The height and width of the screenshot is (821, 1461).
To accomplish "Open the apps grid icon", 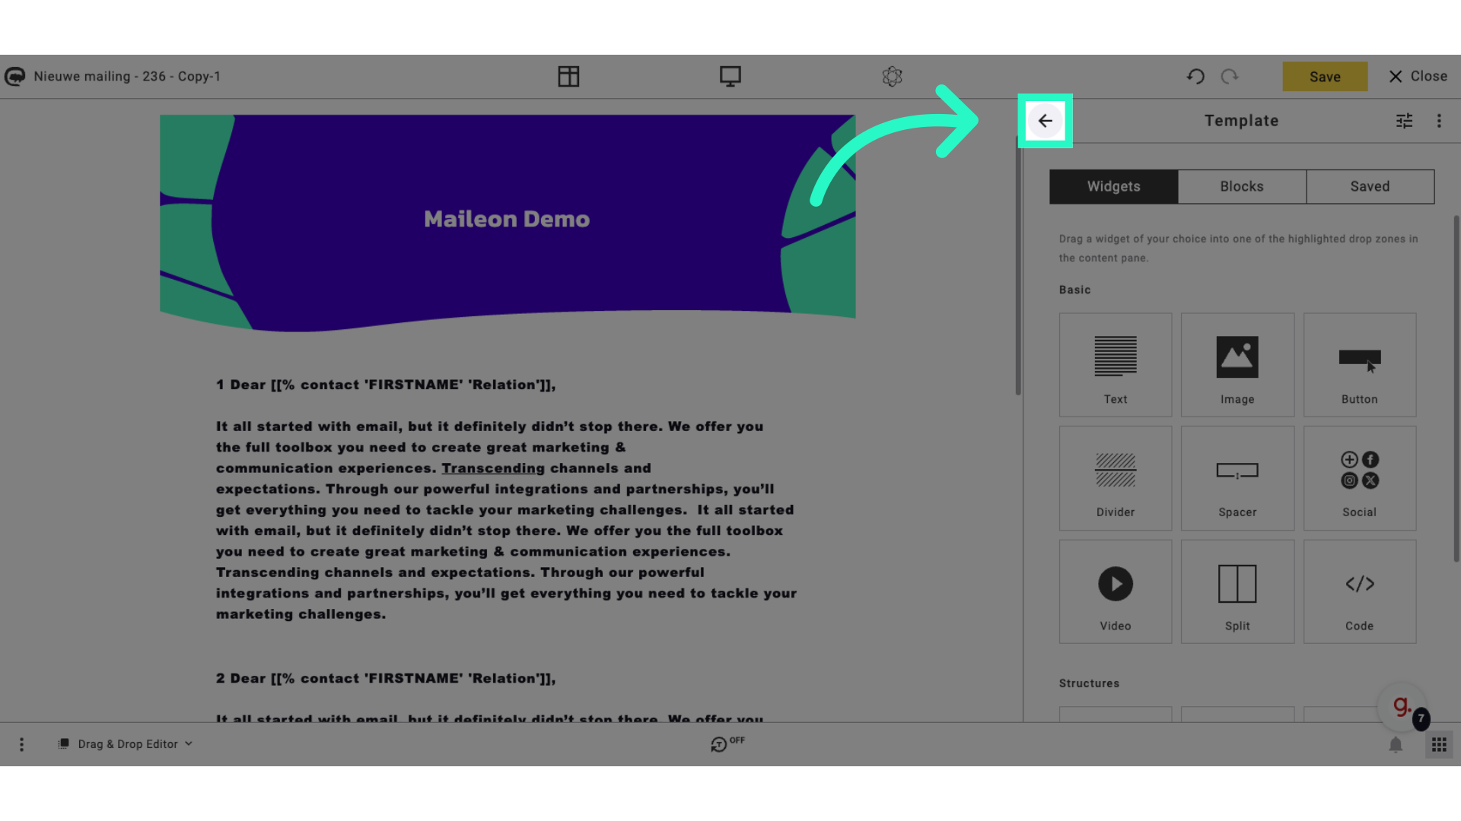I will [1439, 745].
